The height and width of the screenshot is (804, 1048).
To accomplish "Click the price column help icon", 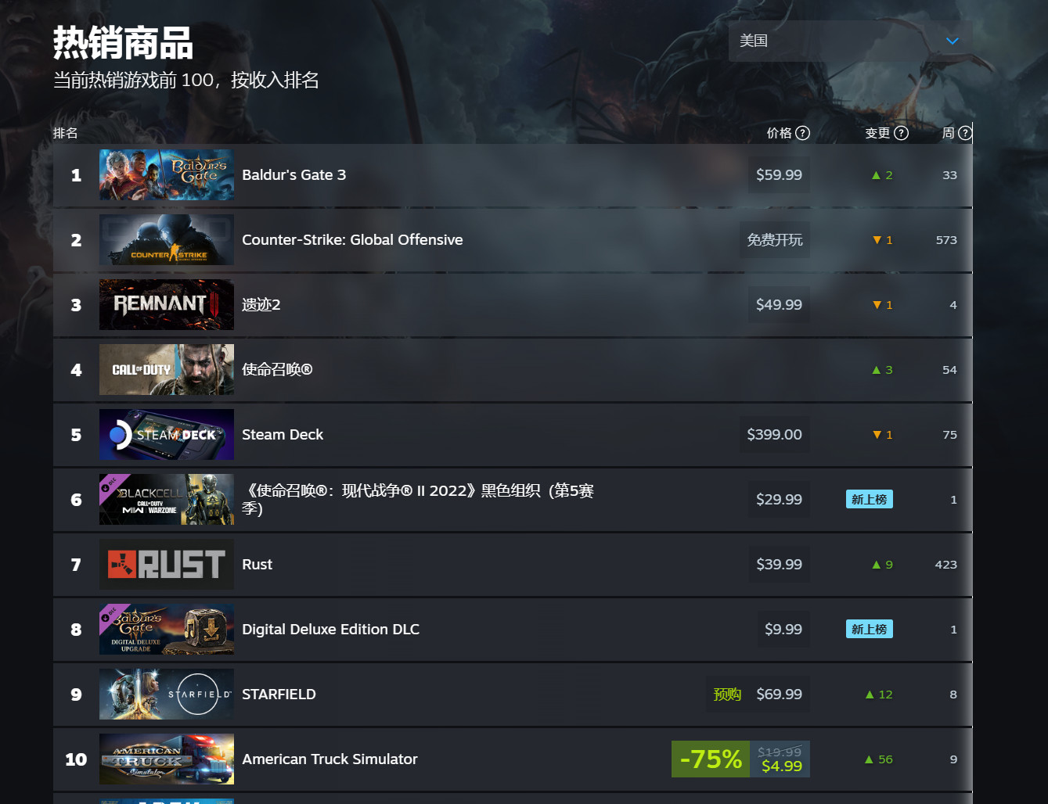I will tap(802, 133).
